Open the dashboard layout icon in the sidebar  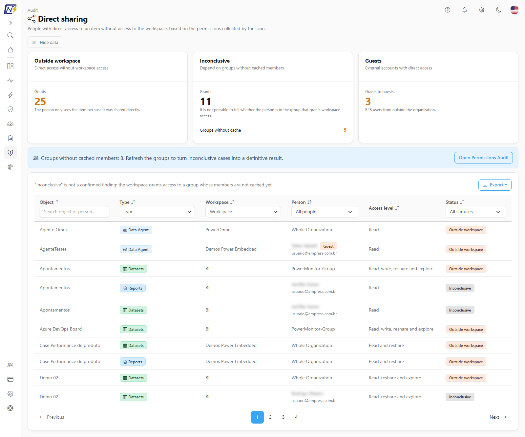pyautogui.click(x=10, y=66)
